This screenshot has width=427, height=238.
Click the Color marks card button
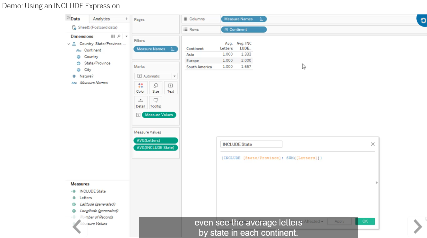pos(141,88)
